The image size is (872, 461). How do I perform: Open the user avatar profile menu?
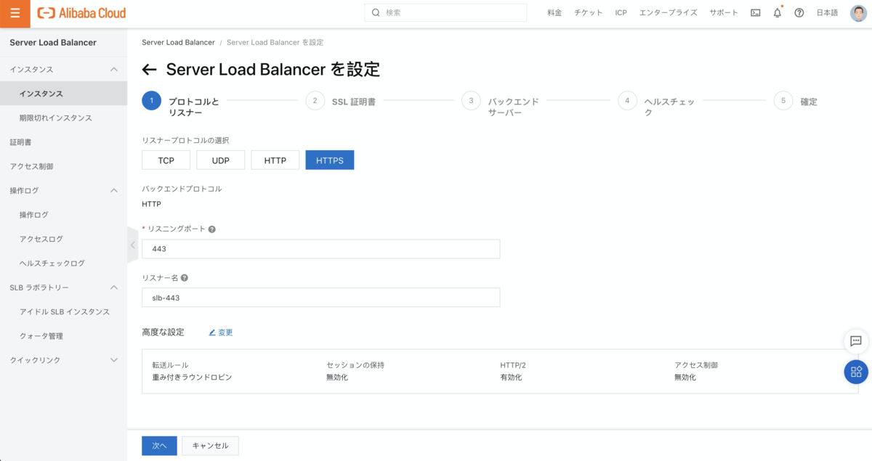pyautogui.click(x=858, y=13)
